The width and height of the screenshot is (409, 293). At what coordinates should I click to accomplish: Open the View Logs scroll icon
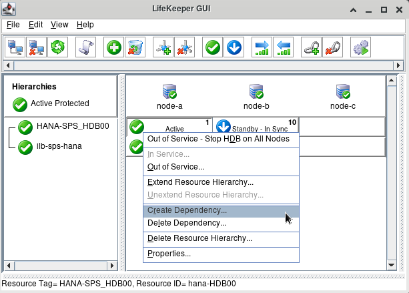coord(85,47)
